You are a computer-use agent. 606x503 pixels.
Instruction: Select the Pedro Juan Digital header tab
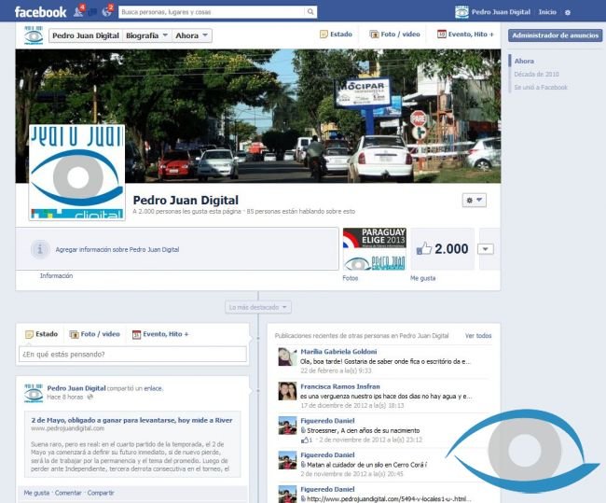[86, 35]
